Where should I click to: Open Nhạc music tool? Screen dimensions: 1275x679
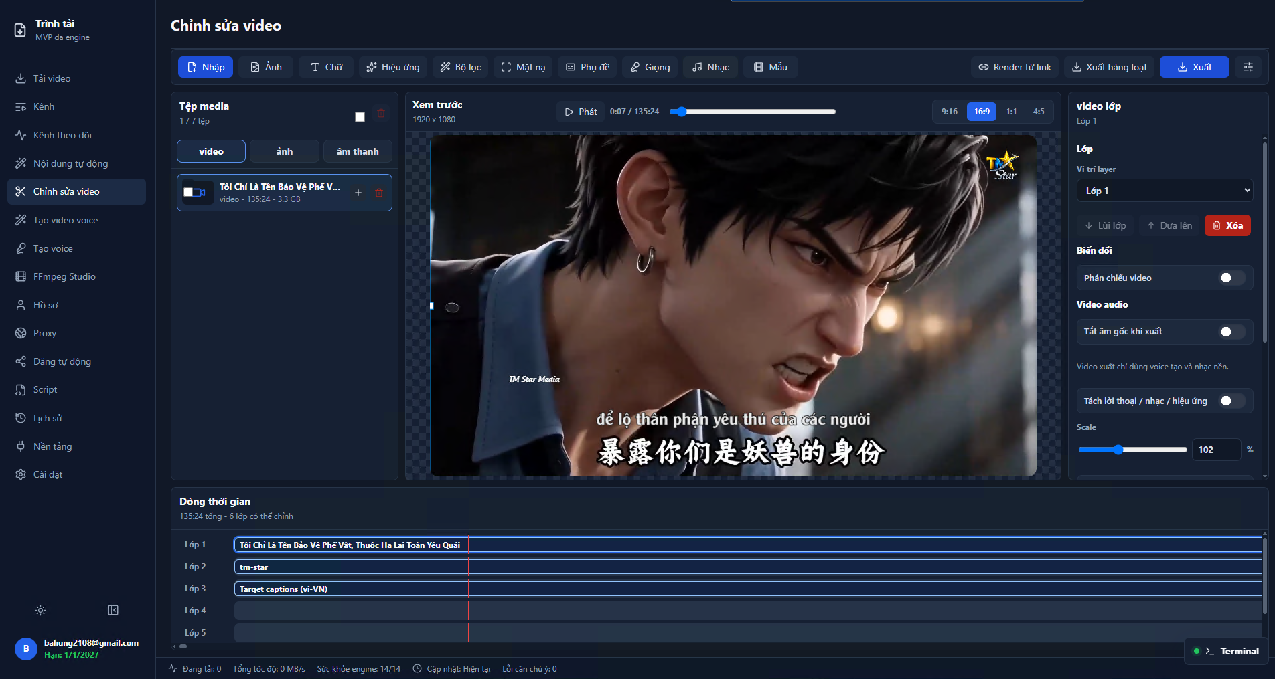click(710, 67)
